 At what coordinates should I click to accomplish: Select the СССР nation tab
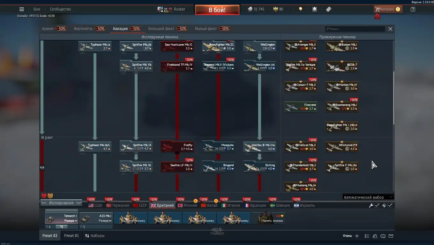pyautogui.click(x=140, y=205)
